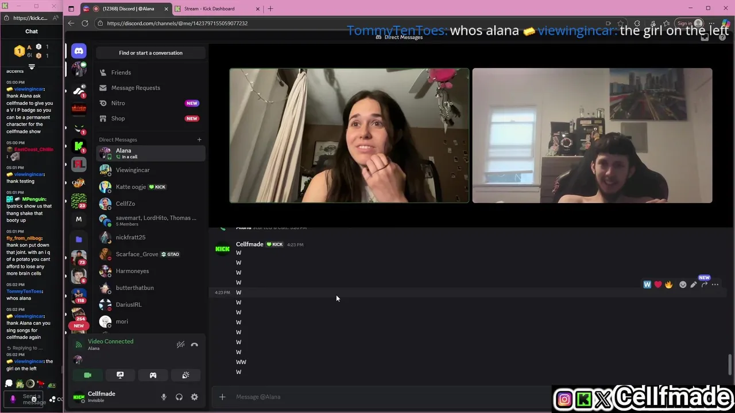Create a new DM with plus icon

(199, 139)
